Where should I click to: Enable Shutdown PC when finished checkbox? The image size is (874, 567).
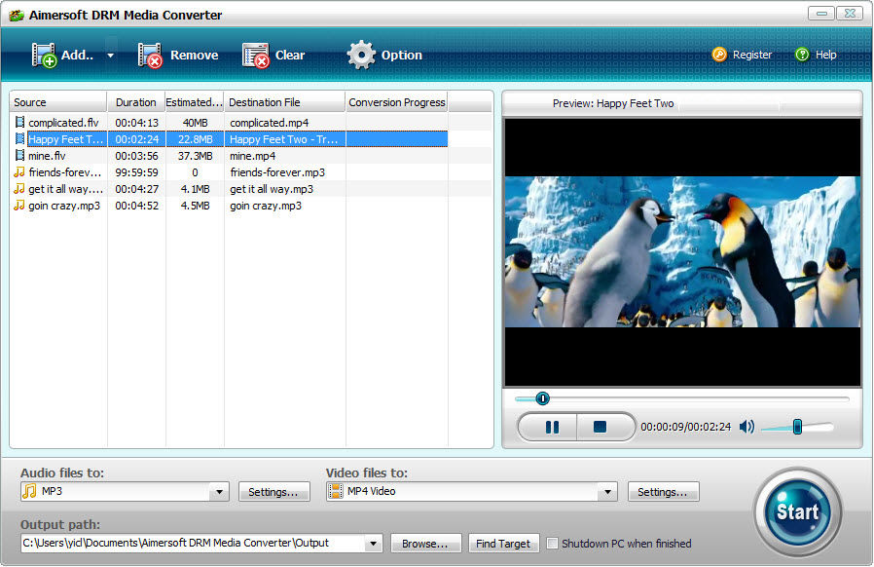tap(553, 544)
